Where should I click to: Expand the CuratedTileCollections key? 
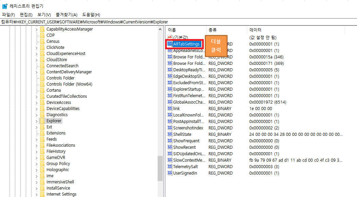click(x=37, y=96)
